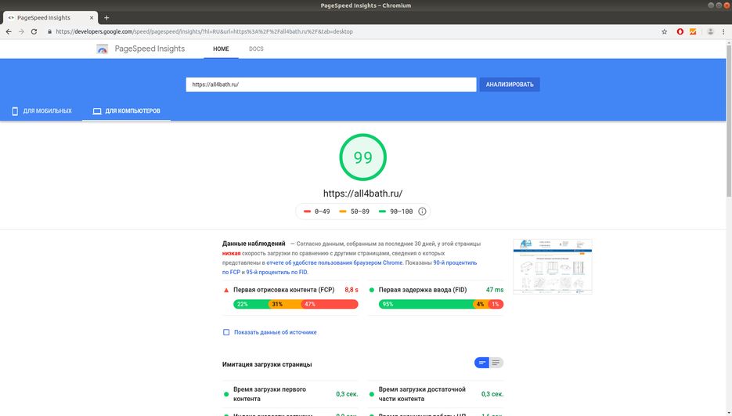Click the red 47% FCP bar segment
The width and height of the screenshot is (732, 416).
point(330,304)
